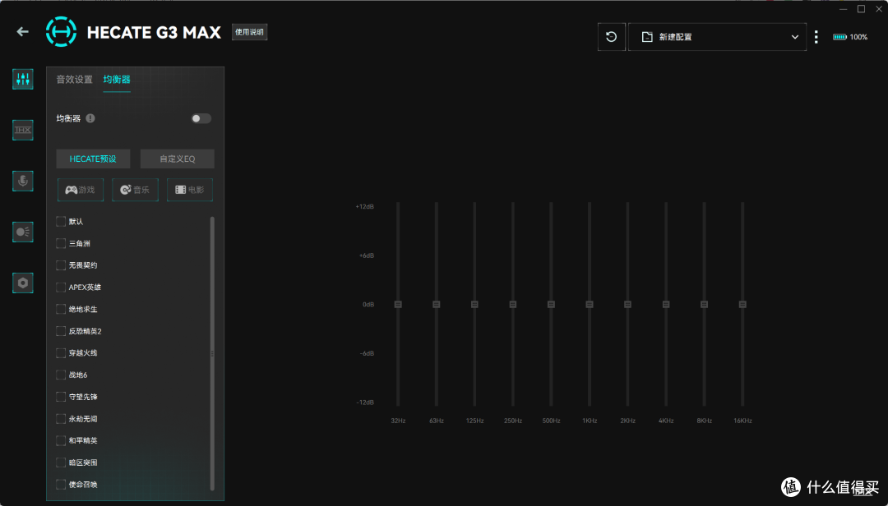The height and width of the screenshot is (506, 888).
Task: Click the 2KHz equalizer slider handle
Action: [627, 305]
